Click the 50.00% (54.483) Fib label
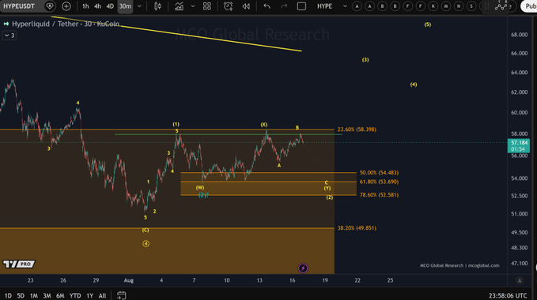 [379, 173]
